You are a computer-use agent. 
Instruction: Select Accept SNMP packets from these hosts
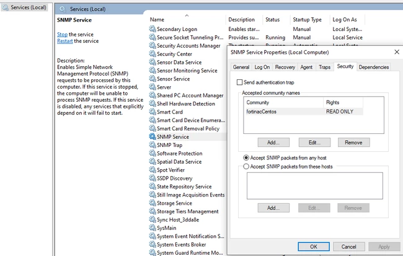[246, 167]
